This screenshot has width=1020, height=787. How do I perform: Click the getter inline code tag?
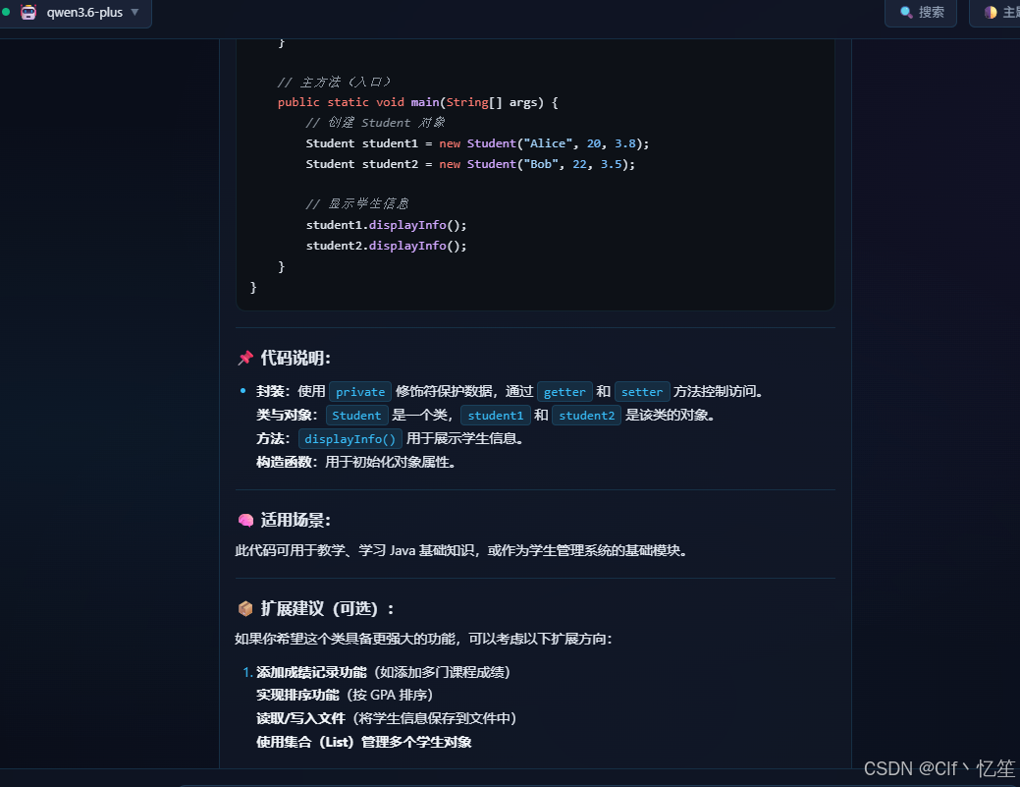click(x=564, y=392)
